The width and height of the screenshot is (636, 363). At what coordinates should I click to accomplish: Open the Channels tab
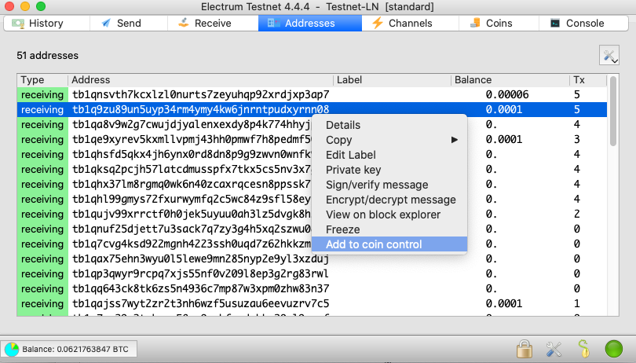[410, 23]
